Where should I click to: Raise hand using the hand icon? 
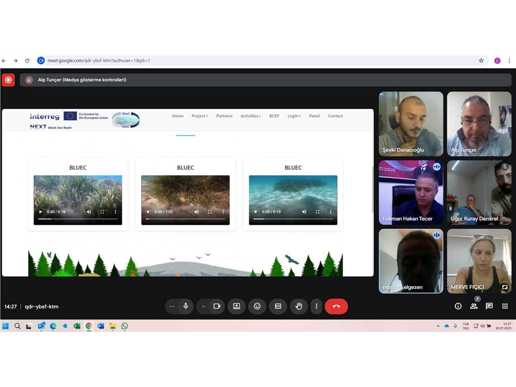[299, 306]
